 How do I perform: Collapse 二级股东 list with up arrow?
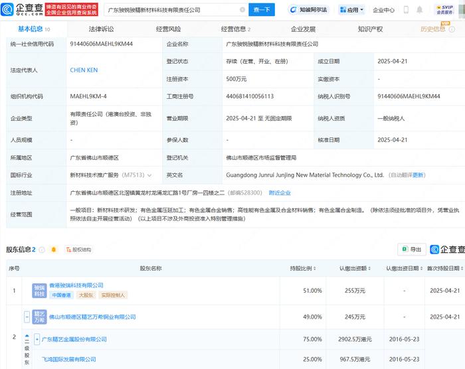click(x=27, y=336)
